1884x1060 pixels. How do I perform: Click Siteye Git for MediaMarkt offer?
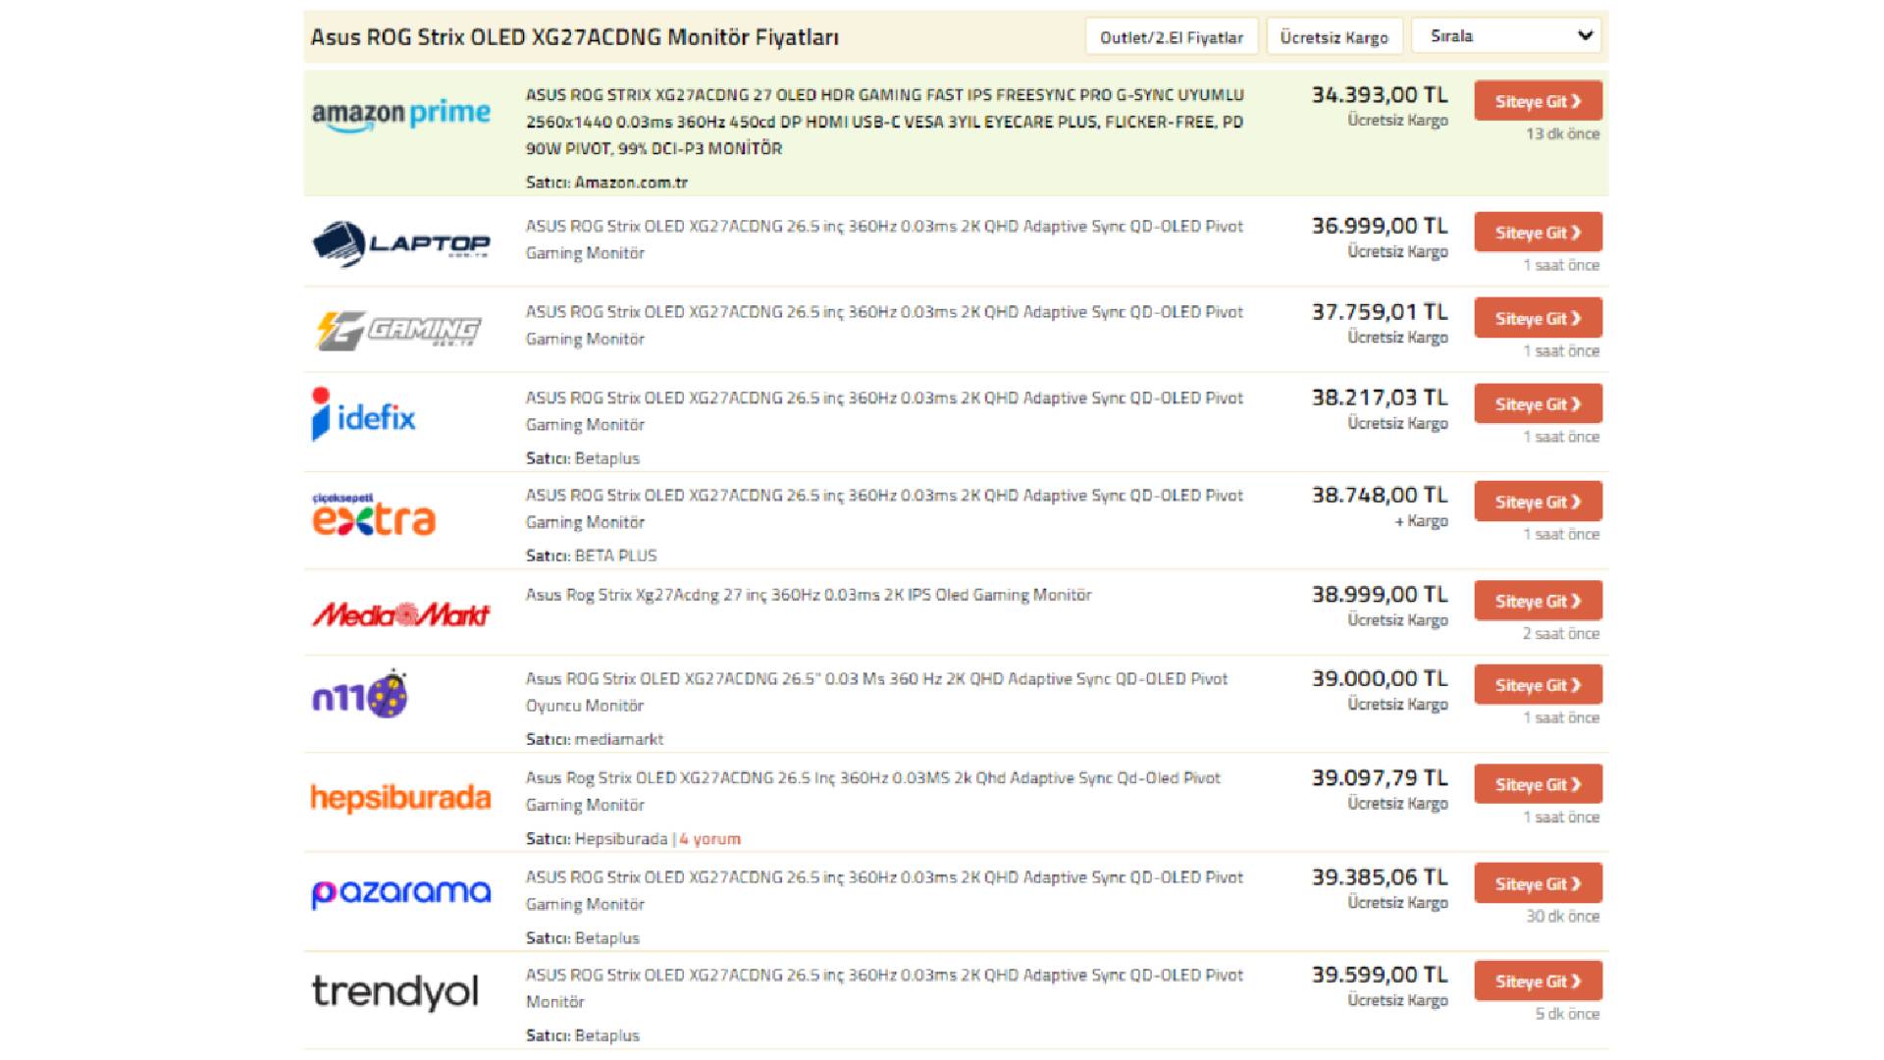(1538, 601)
